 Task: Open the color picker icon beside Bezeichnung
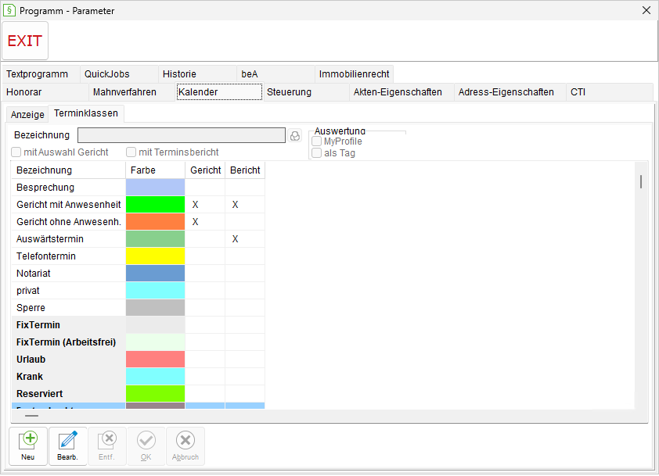295,135
